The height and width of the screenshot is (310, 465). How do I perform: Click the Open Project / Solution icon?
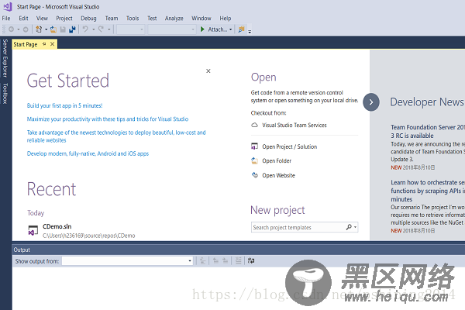click(254, 146)
